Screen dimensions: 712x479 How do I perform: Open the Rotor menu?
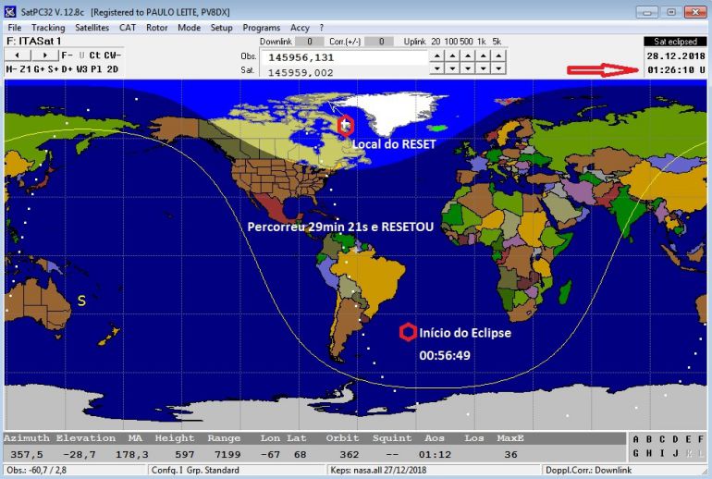pyautogui.click(x=156, y=28)
